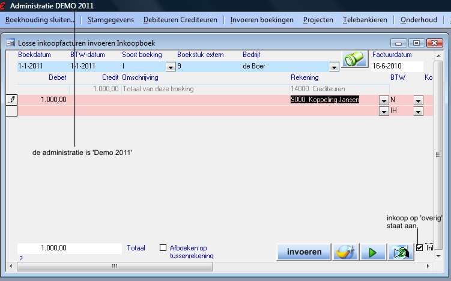Screen dimensions: 451x281
Task: Open the Stamgegevens menu
Action: [110, 20]
